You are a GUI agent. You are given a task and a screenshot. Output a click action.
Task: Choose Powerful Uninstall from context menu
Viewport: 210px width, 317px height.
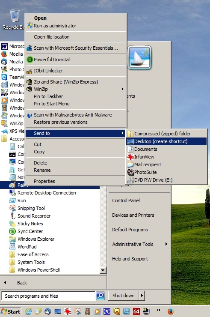point(76,60)
